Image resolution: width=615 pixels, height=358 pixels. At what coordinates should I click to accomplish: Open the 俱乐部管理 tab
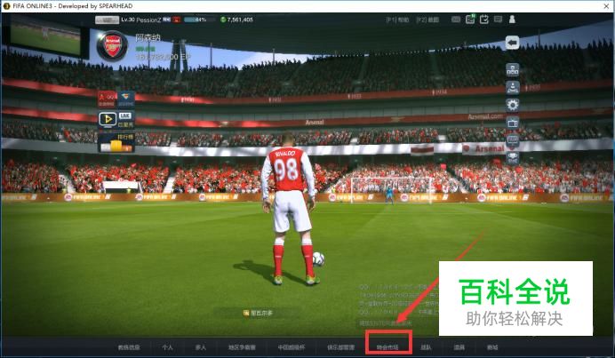point(341,347)
